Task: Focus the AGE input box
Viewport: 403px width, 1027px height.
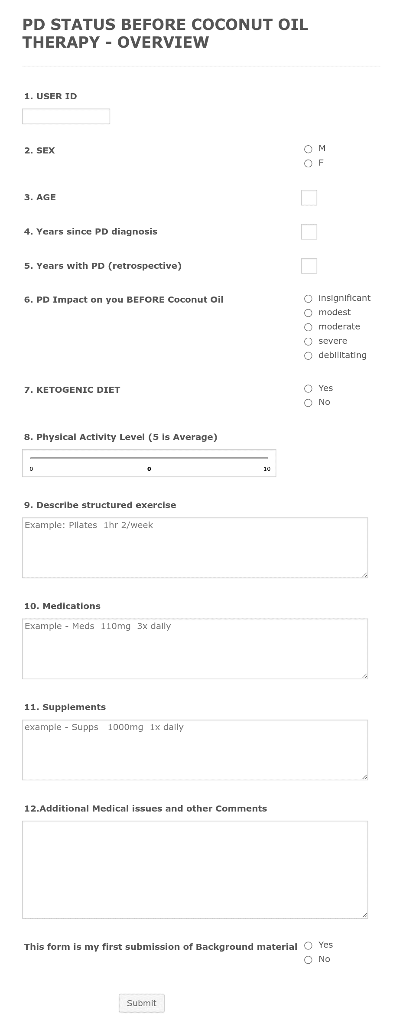Action: click(x=309, y=198)
